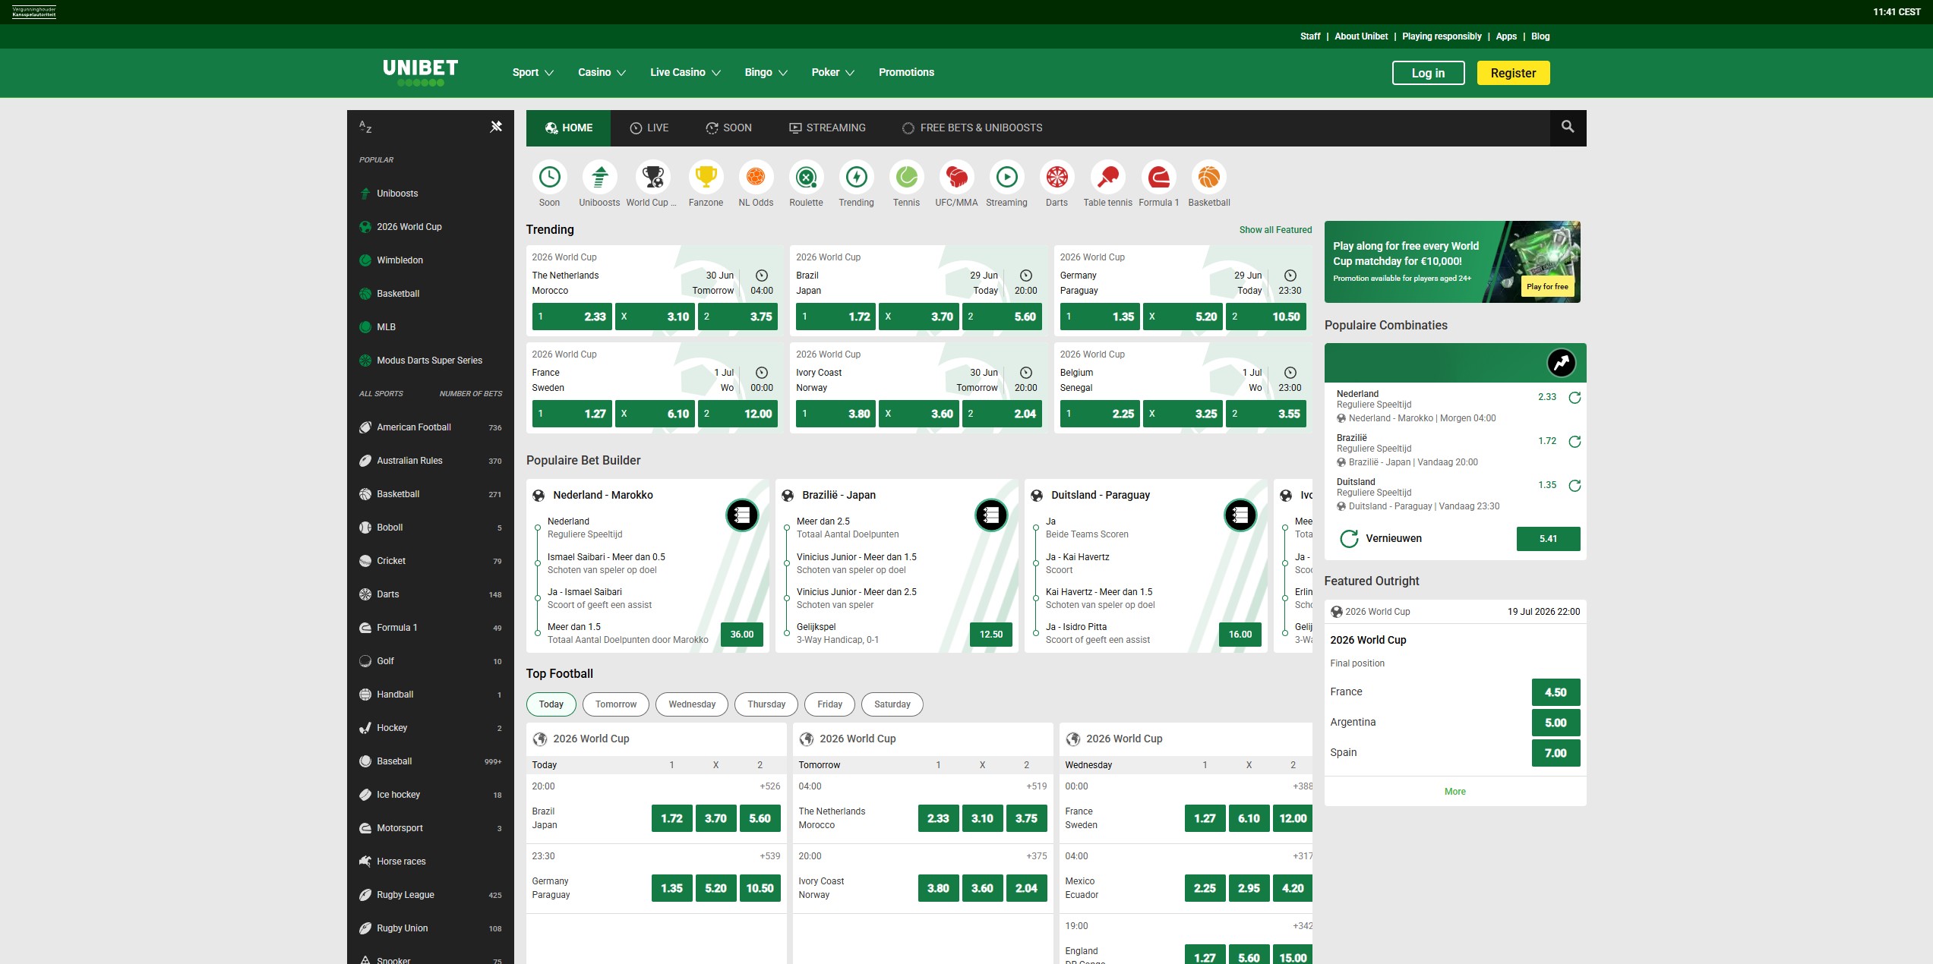
Task: Click the Unibet logo
Action: (420, 72)
